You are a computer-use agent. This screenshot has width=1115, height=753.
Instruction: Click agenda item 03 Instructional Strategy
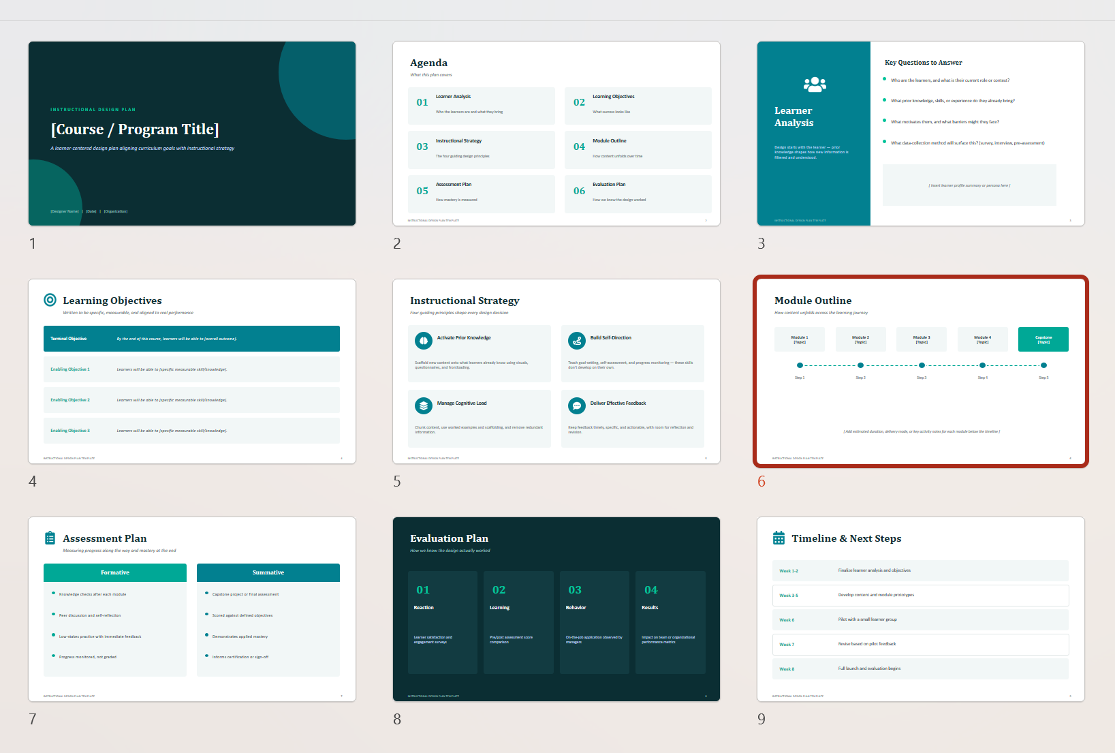tap(482, 150)
